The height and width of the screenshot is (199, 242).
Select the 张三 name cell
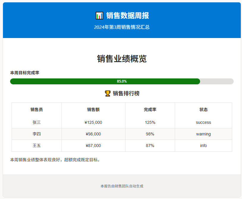[x=37, y=122]
